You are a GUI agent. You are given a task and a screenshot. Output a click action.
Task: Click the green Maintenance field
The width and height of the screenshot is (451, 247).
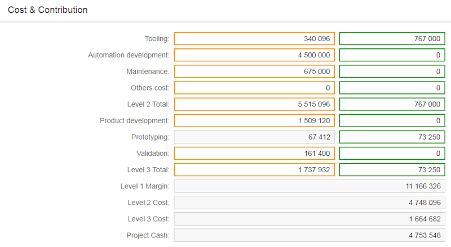(x=392, y=71)
